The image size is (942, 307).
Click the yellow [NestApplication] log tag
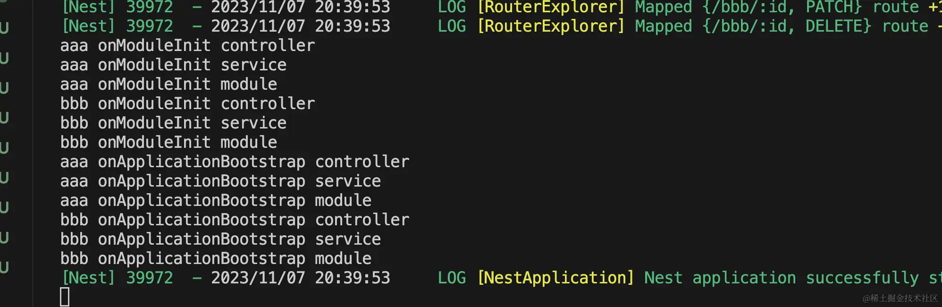click(555, 278)
